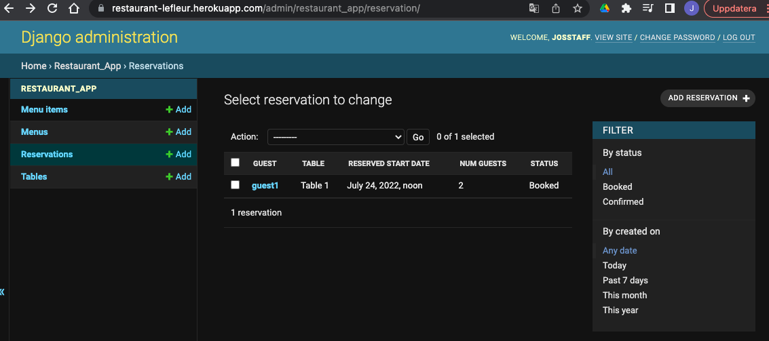Filter created on by This month

[625, 296]
